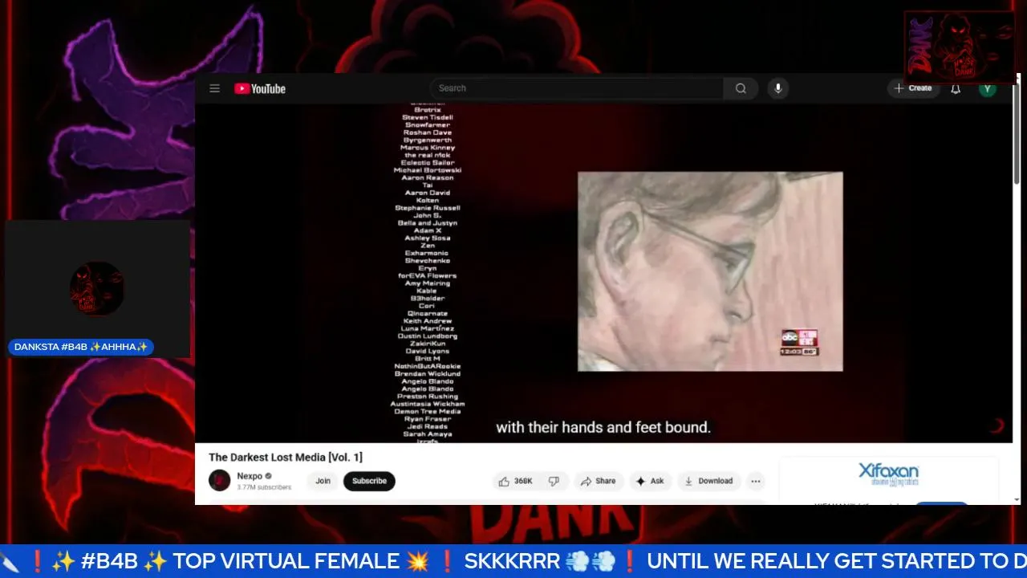Viewport: 1027px width, 578px height.
Task: Click the page vertical scrollbar thumb
Action: point(1017,132)
